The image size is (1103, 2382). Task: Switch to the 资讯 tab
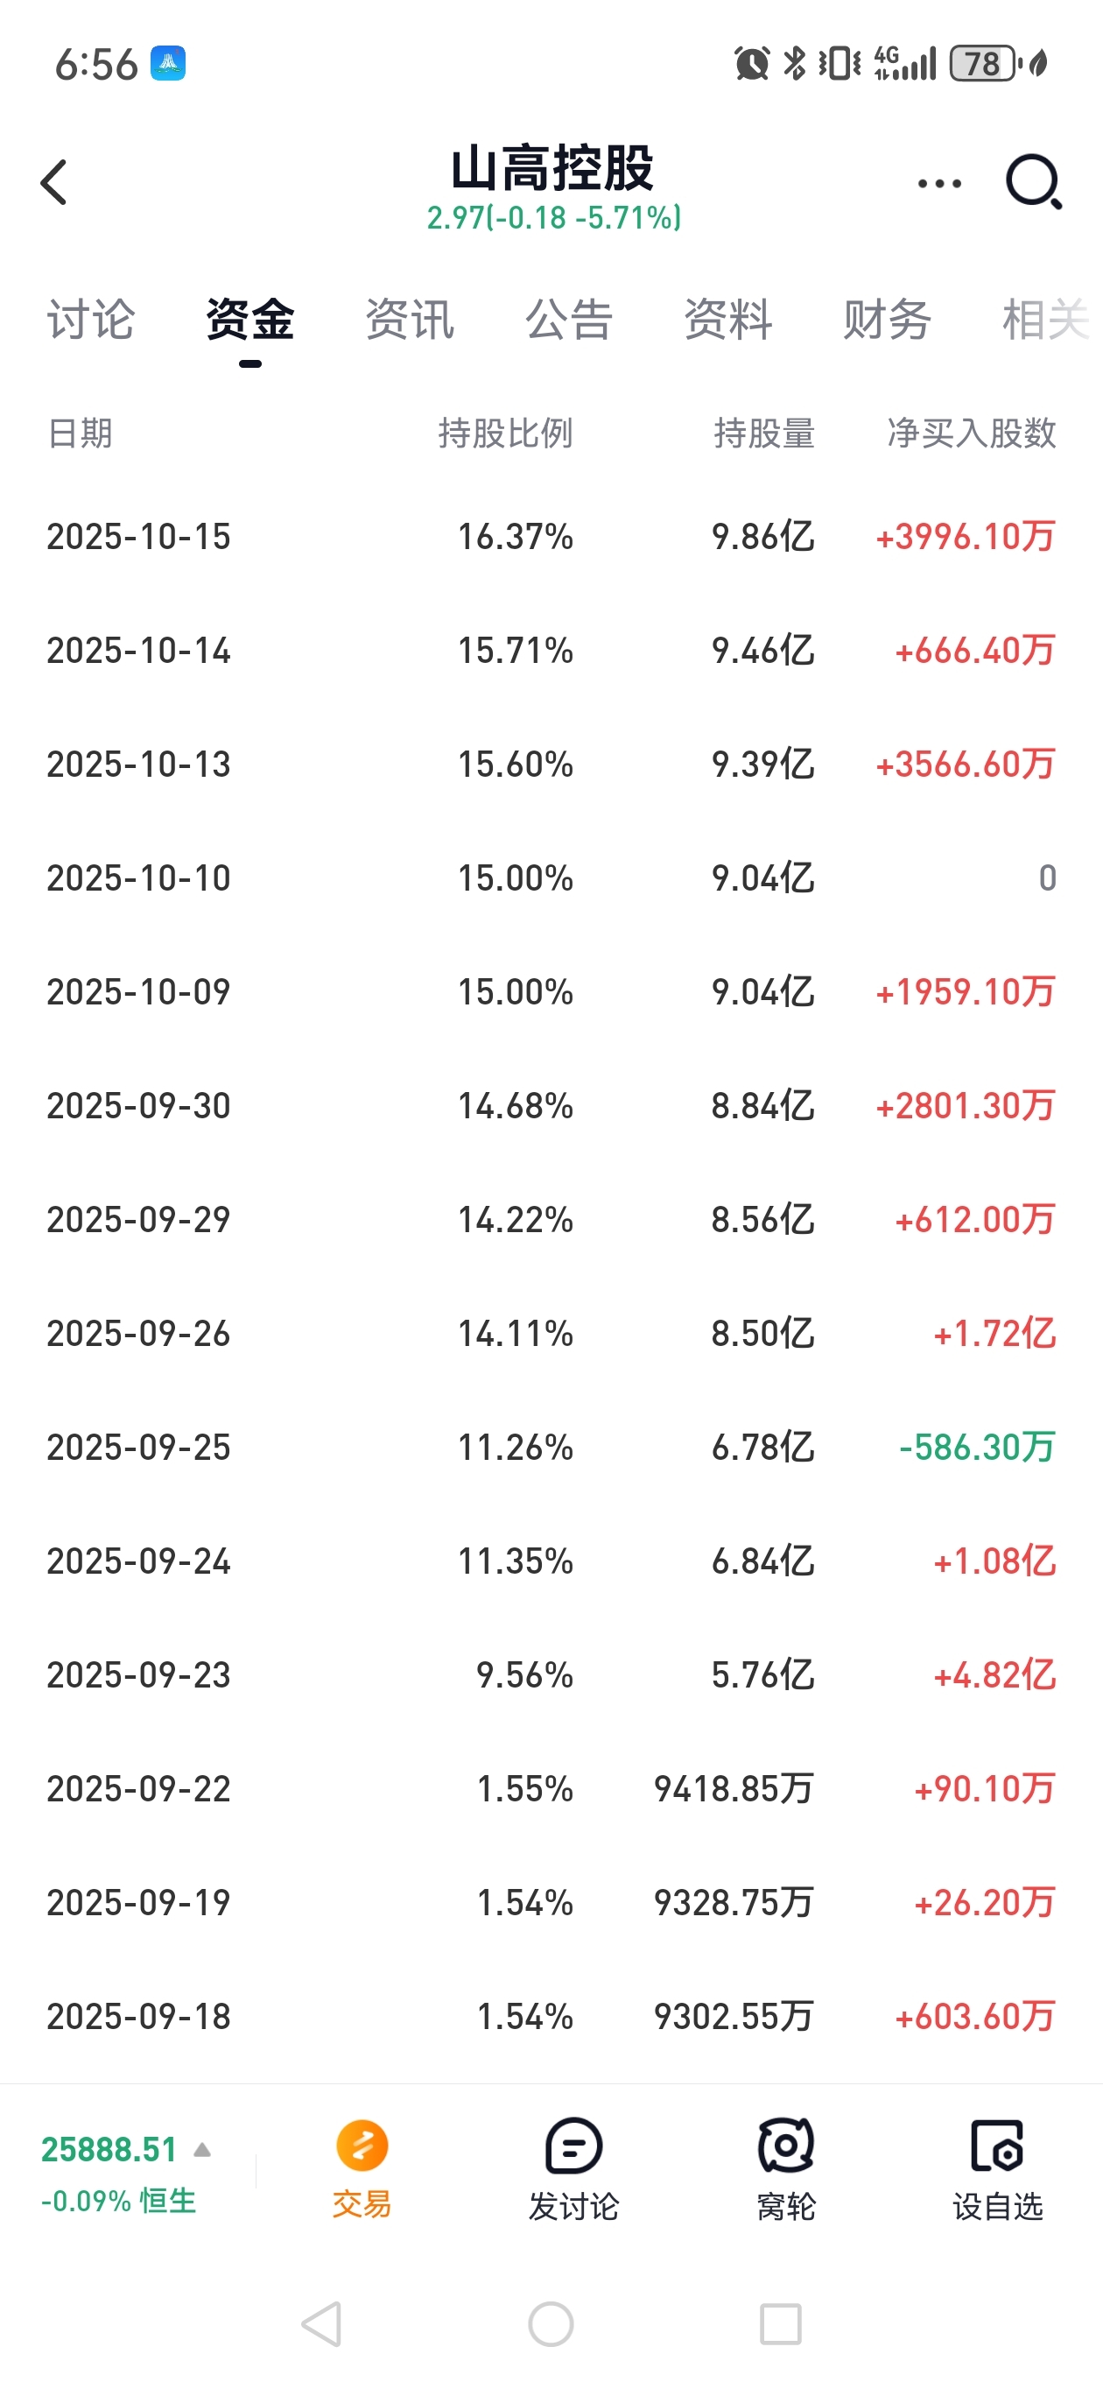click(410, 320)
